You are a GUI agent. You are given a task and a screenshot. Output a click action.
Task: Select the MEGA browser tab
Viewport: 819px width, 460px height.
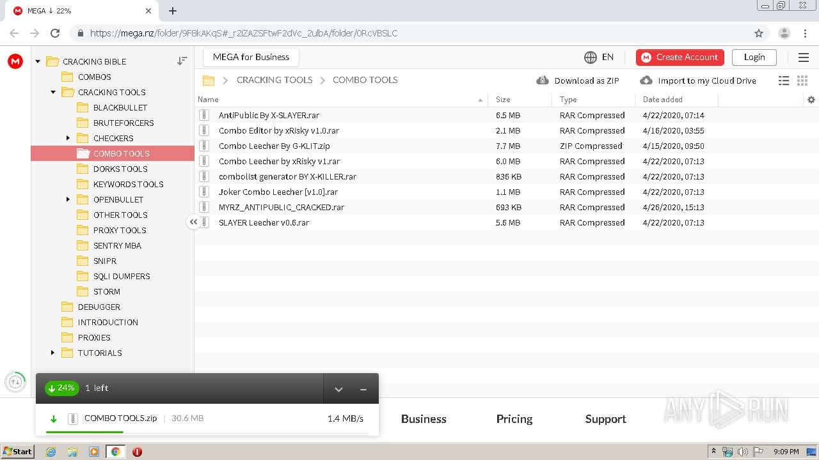[x=82, y=11]
